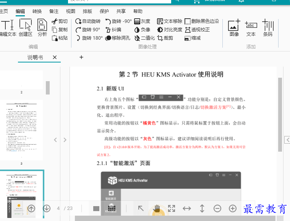Remove punch holes (移除洞孔)
Image resolution: width=290 pixels, height=221 pixels.
click(118, 38)
